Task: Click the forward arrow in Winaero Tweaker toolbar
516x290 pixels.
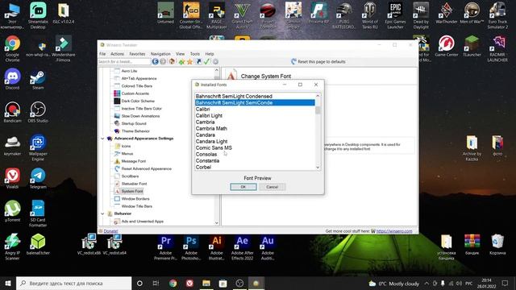Action: coord(163,61)
